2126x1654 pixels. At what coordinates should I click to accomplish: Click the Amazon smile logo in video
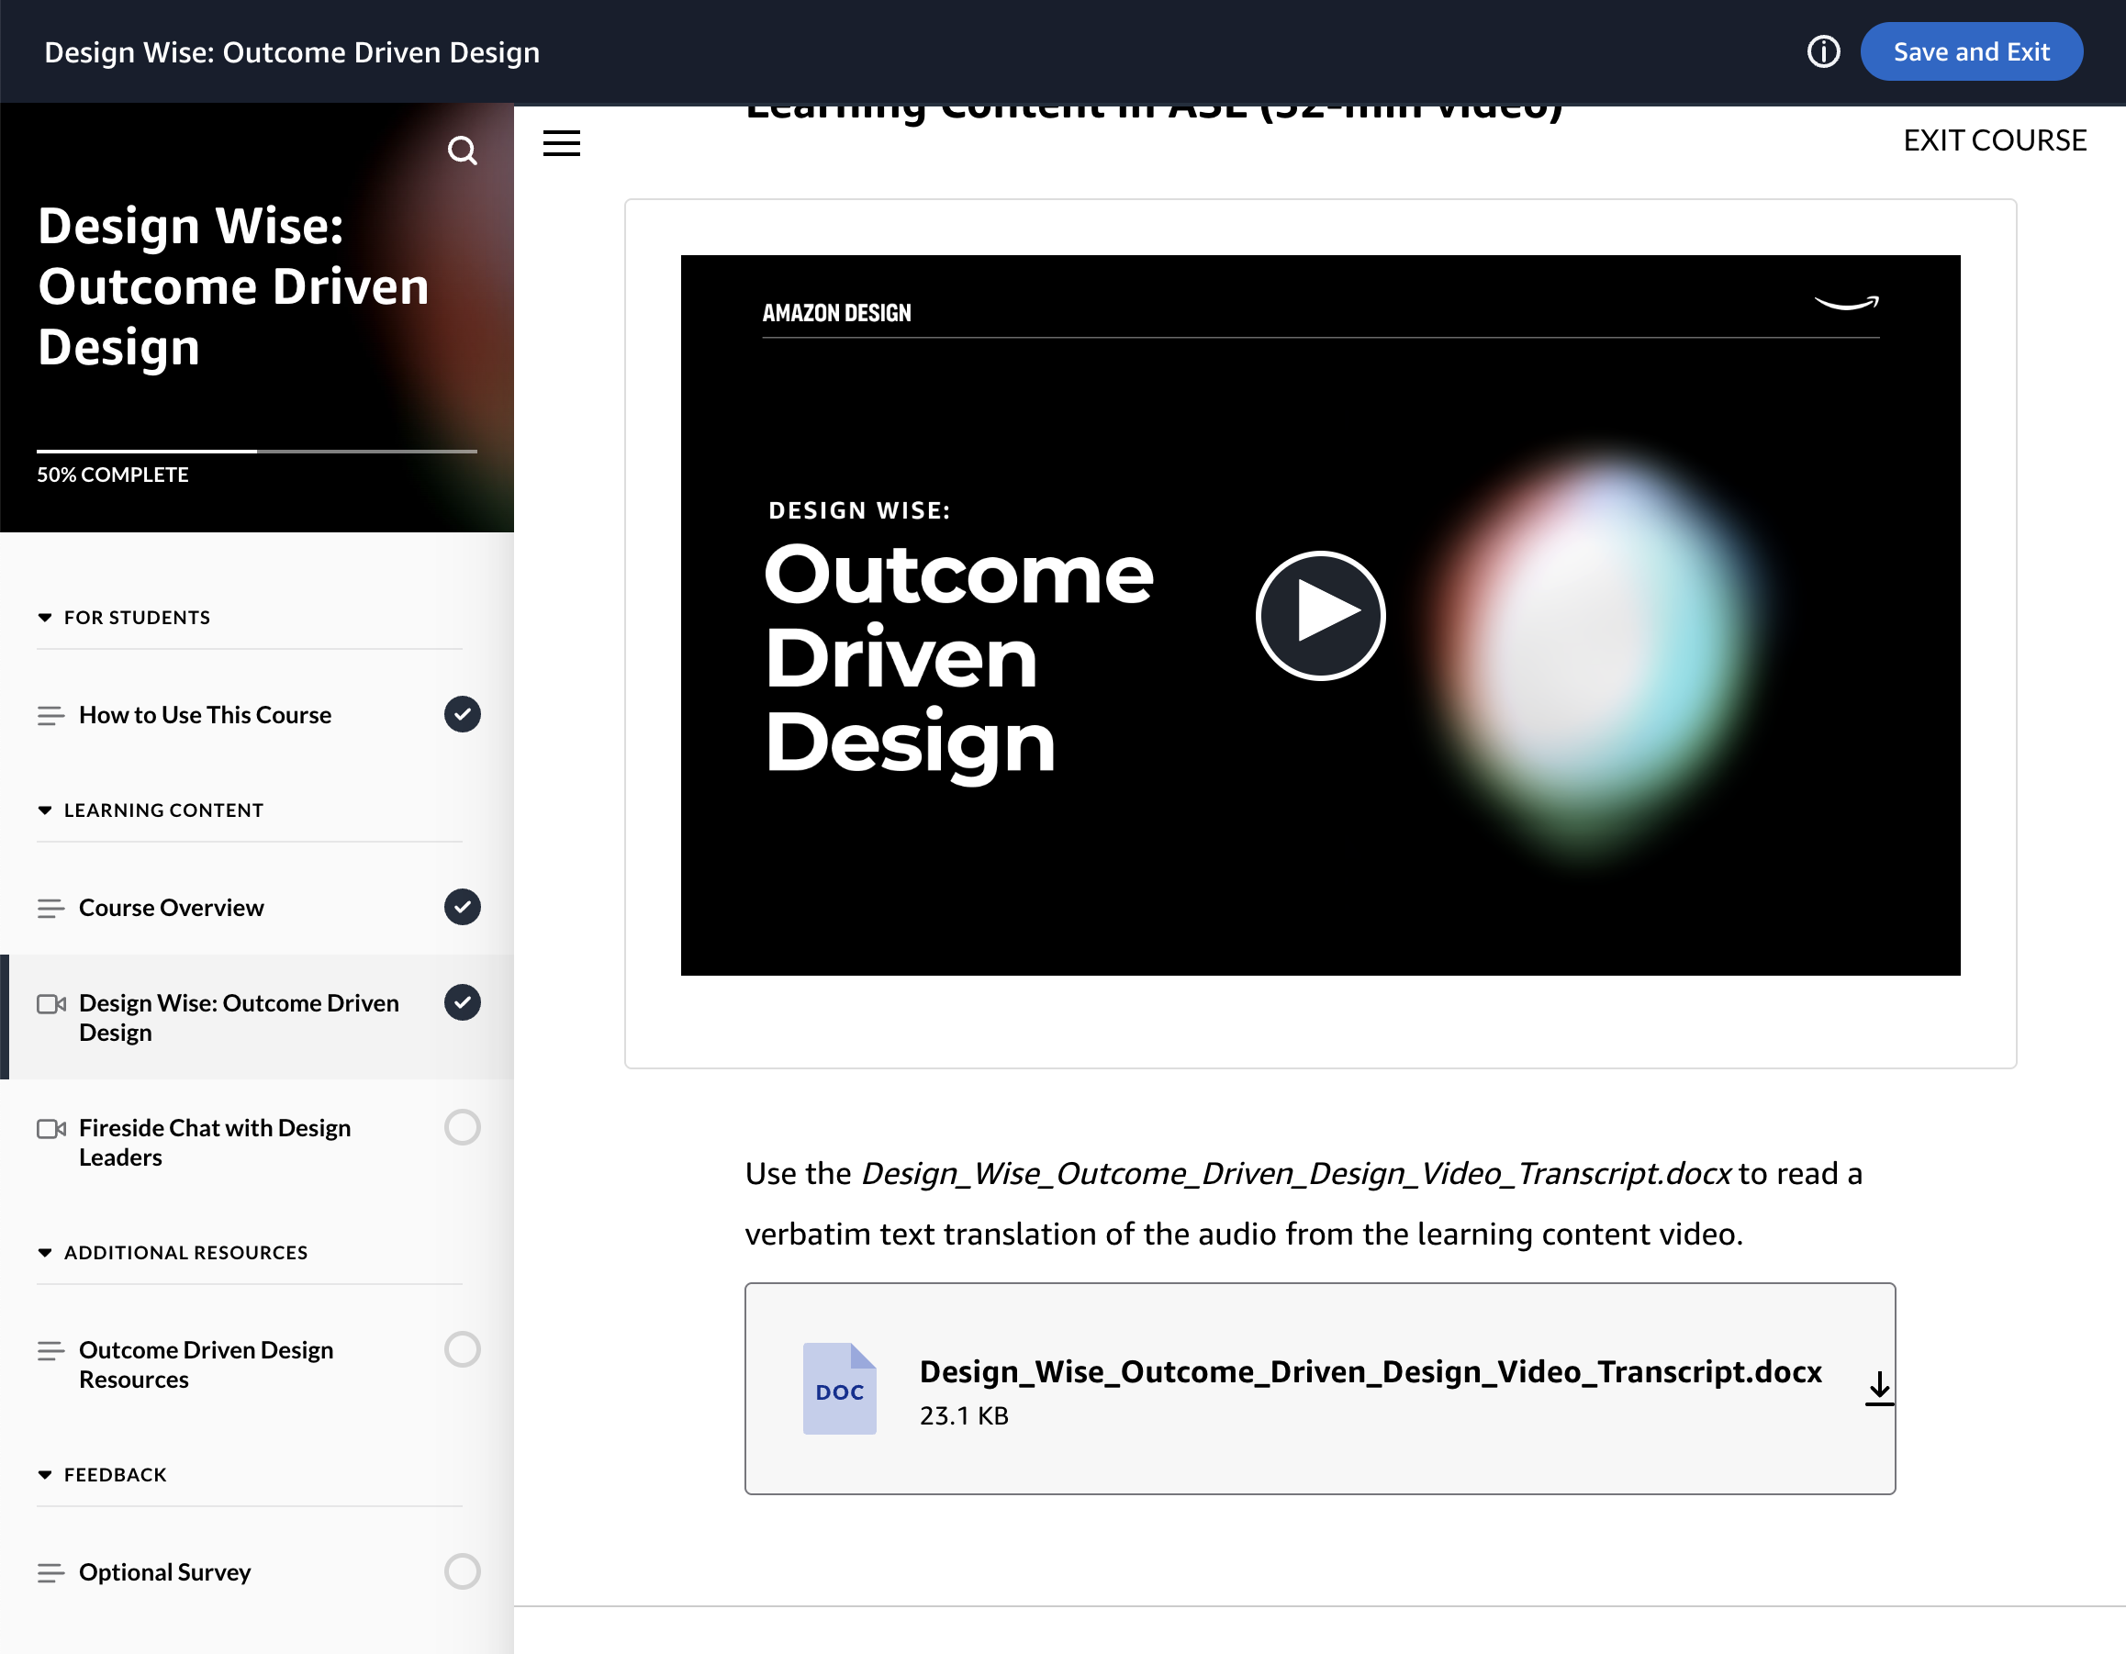1846,304
